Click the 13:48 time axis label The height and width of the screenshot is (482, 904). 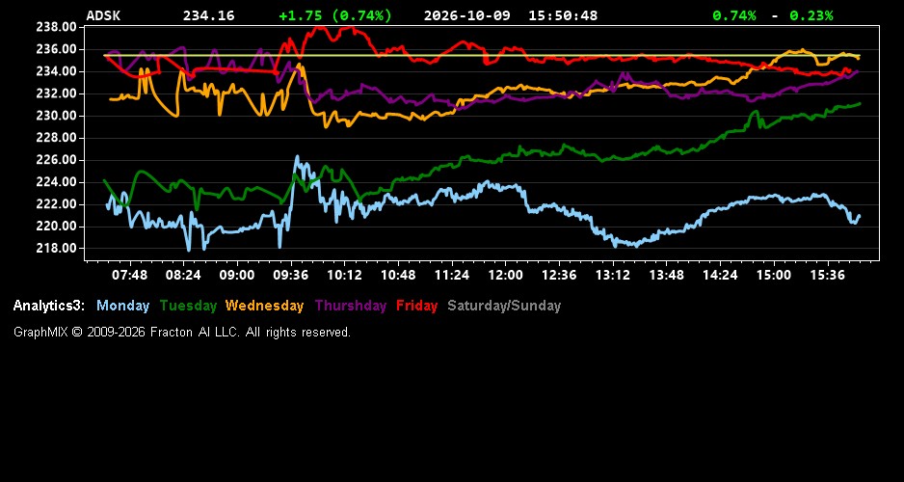click(x=667, y=275)
